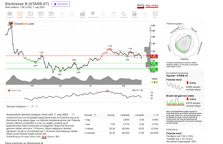Click the green 0.95 support label
Screen dimensions: 223x144
coord(154,64)
